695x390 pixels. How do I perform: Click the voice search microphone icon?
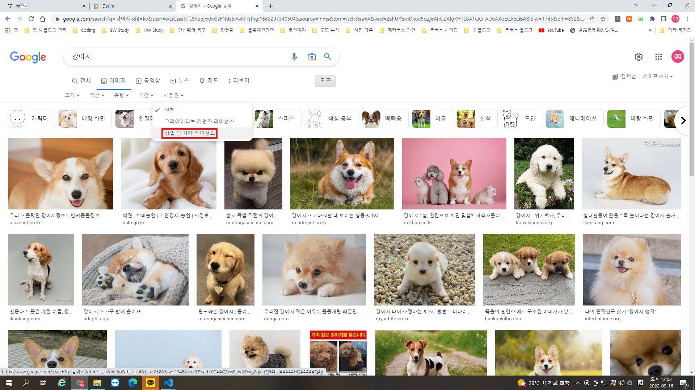click(294, 57)
